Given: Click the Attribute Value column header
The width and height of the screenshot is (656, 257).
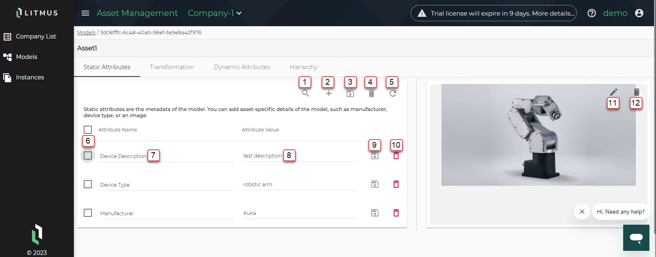Looking at the screenshot, I should coord(260,130).
